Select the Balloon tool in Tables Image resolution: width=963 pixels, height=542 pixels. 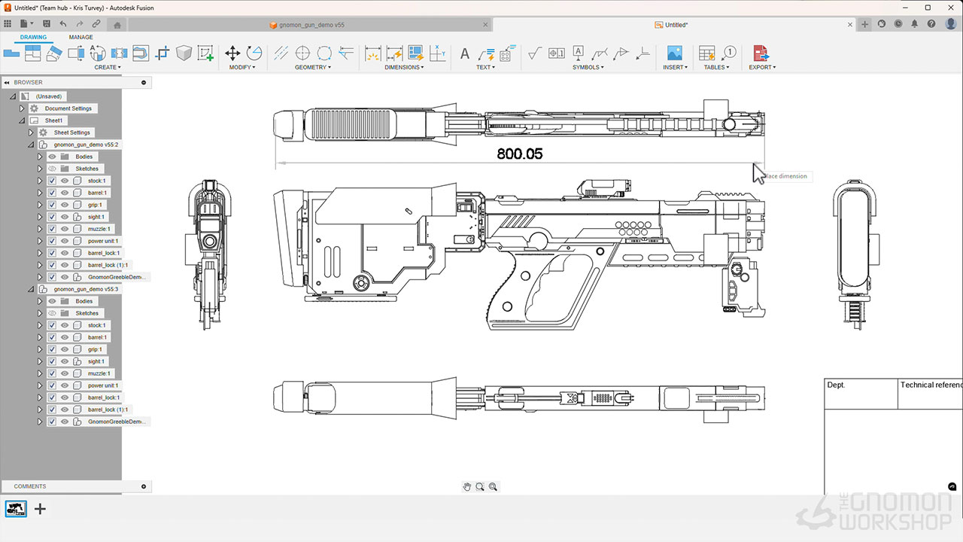point(728,53)
